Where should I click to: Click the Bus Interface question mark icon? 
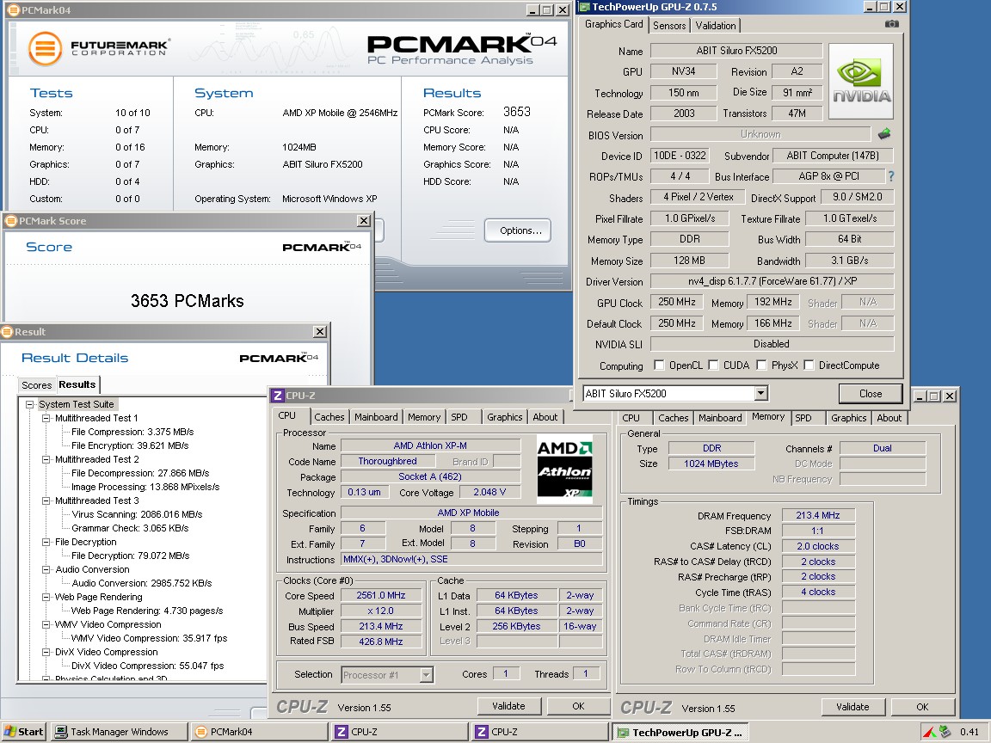(x=891, y=176)
